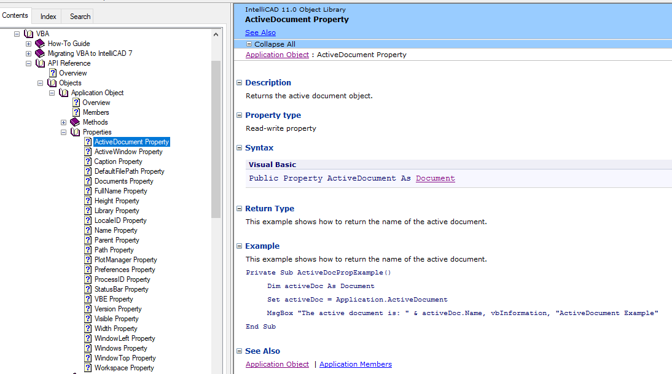Select Width Property in tree
Viewport: 672px width, 374px height.
pos(115,329)
